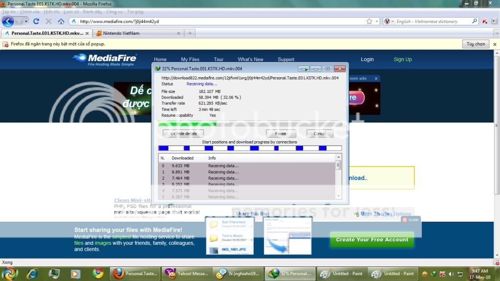The width and height of the screenshot is (500, 281).
Task: Click the CLOSE icon on sharing banner
Action: [411, 220]
